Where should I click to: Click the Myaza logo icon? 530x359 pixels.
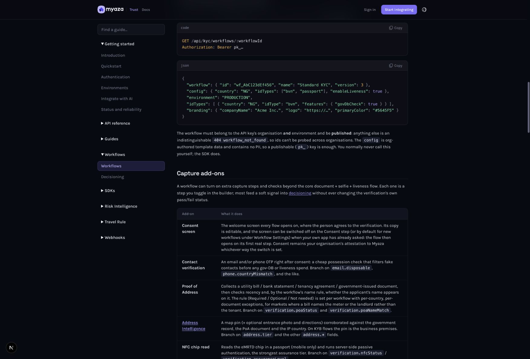[101, 10]
